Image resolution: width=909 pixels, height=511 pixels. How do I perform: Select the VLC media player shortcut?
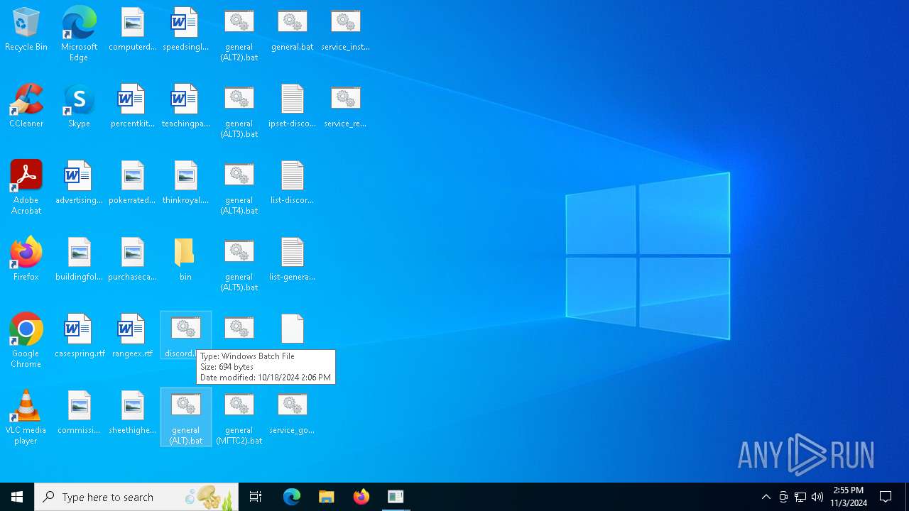tap(26, 417)
